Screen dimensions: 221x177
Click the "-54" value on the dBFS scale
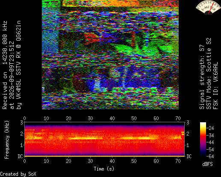(x=210, y=150)
